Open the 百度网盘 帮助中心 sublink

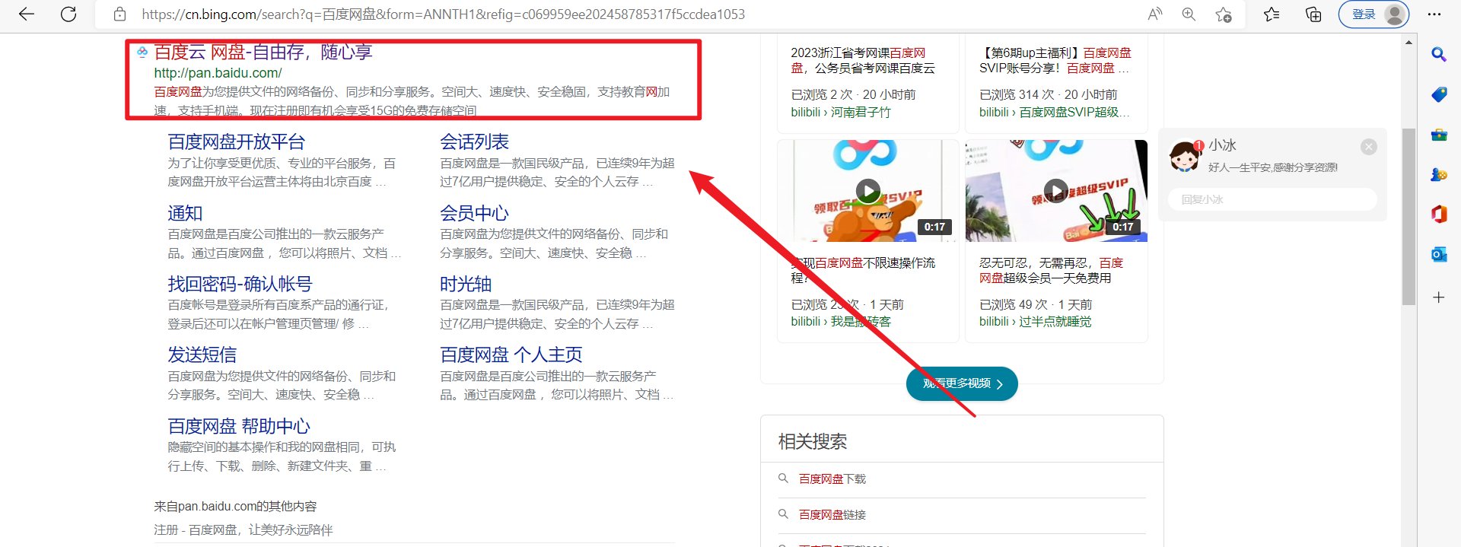pyautogui.click(x=239, y=426)
